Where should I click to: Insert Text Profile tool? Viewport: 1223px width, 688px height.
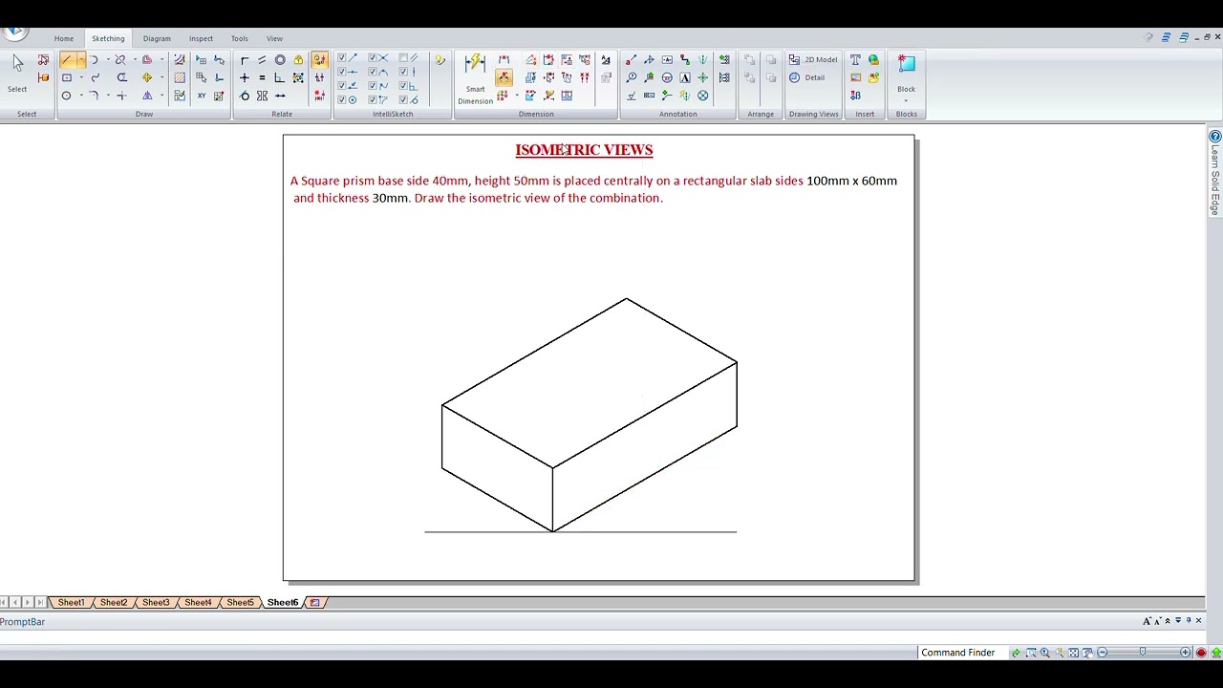click(855, 60)
